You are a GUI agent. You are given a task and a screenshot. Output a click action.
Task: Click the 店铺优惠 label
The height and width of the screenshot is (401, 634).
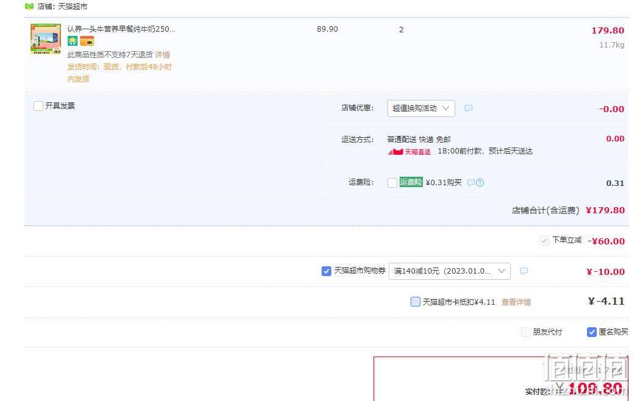(x=358, y=108)
